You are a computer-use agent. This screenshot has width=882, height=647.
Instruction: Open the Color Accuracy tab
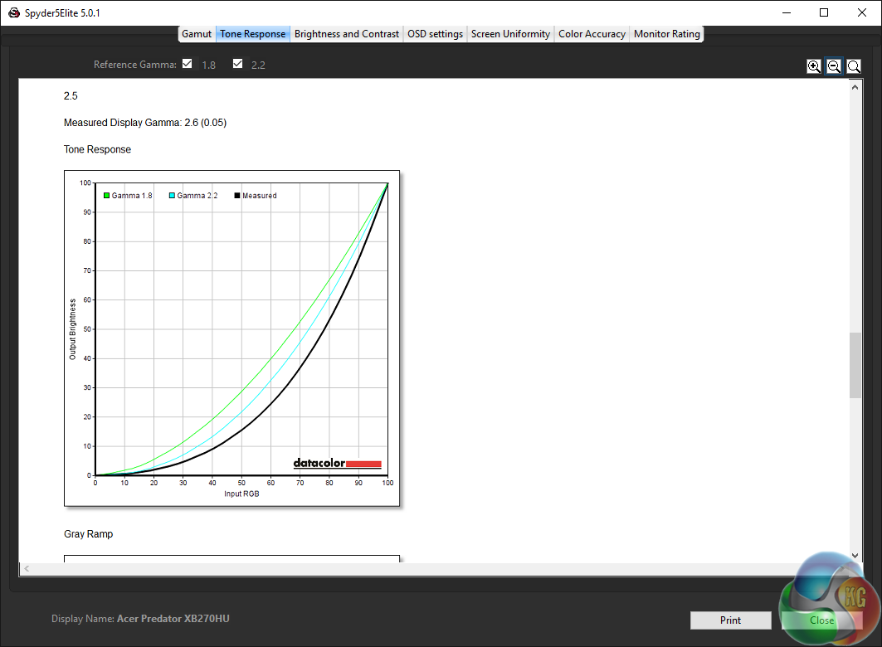(592, 34)
